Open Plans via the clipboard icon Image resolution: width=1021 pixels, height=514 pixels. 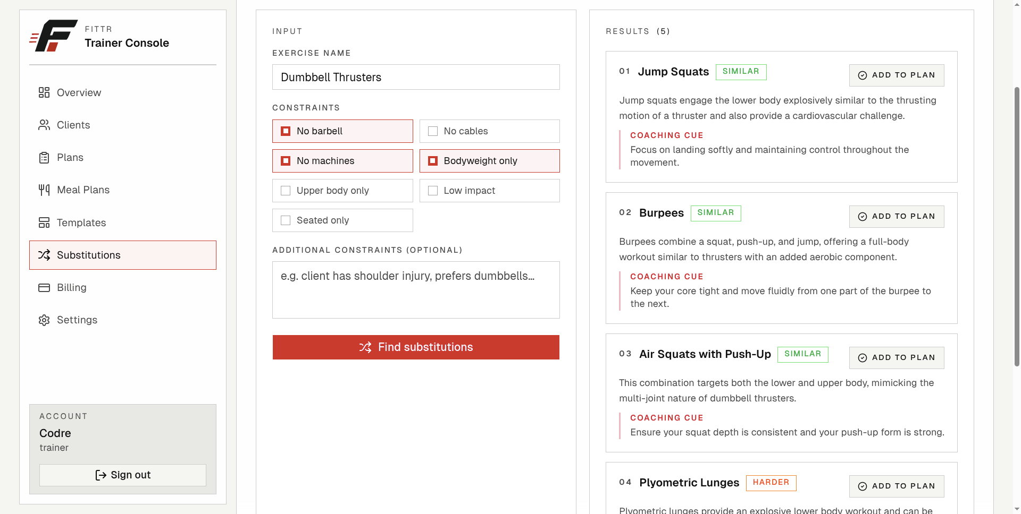point(44,158)
